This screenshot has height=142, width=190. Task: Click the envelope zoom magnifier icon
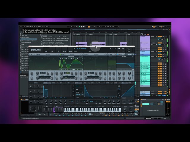pos(73,92)
